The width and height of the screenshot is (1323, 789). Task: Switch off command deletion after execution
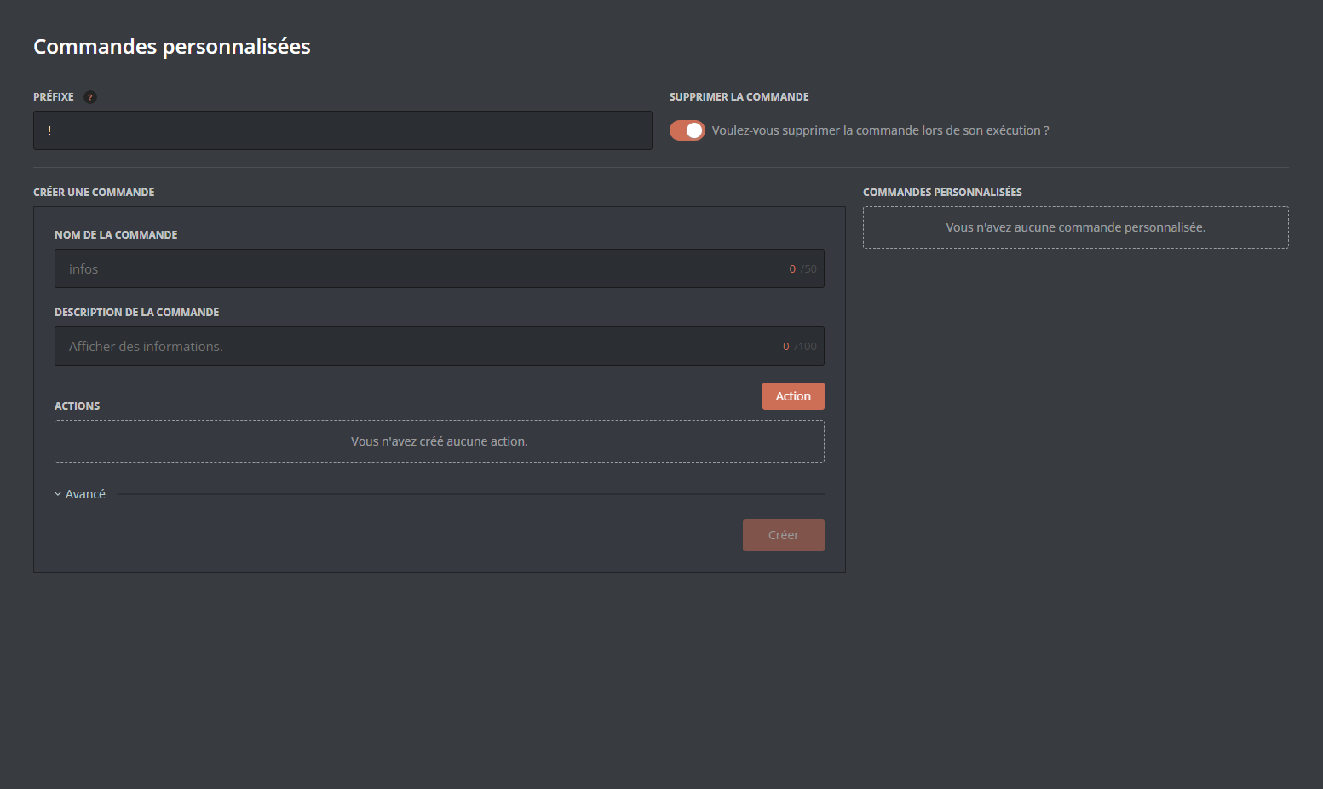pos(687,130)
